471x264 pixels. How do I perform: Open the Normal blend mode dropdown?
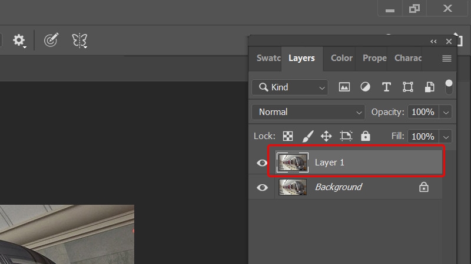(309, 112)
